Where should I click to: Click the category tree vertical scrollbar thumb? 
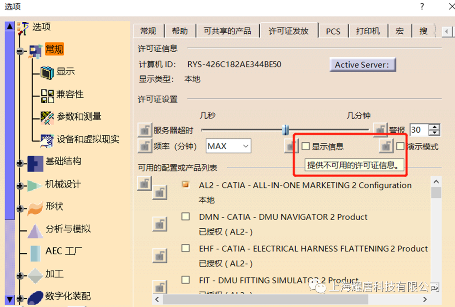point(10,125)
